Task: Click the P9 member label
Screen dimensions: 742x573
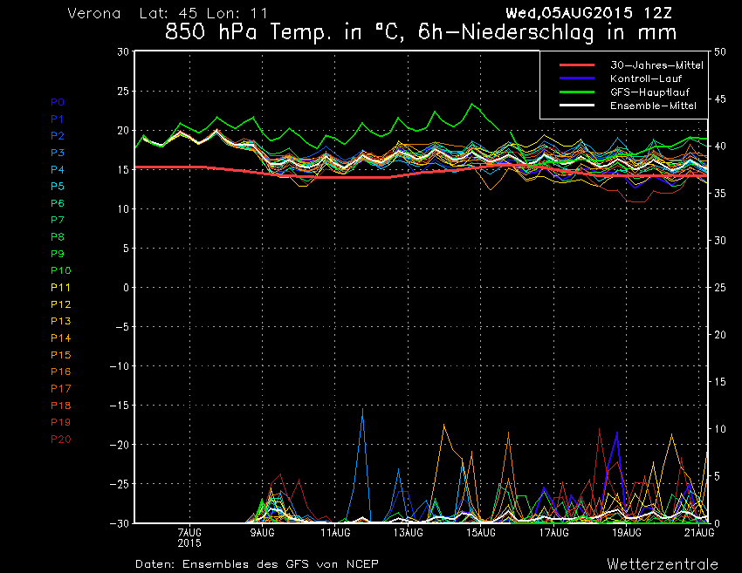Action: pos(58,254)
